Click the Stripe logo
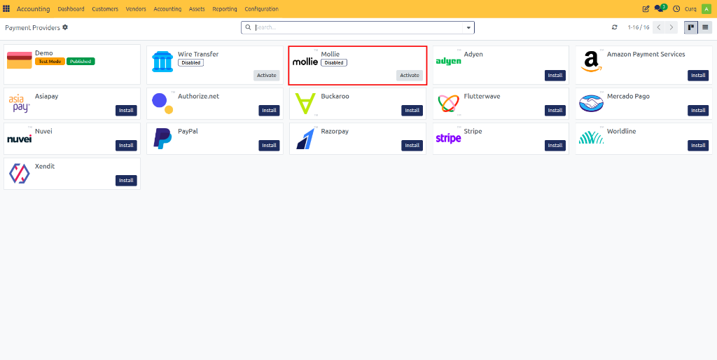The width and height of the screenshot is (717, 360). click(449, 138)
